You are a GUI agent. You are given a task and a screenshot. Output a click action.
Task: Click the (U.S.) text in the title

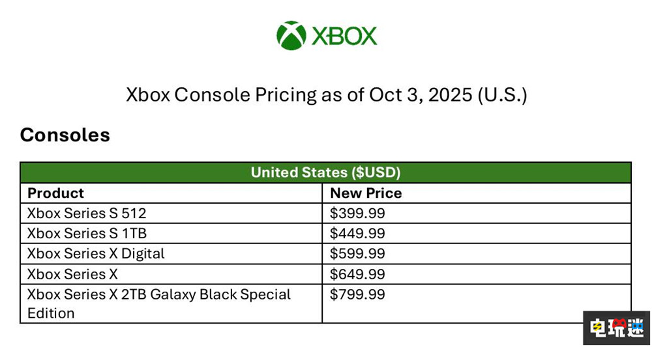click(502, 95)
